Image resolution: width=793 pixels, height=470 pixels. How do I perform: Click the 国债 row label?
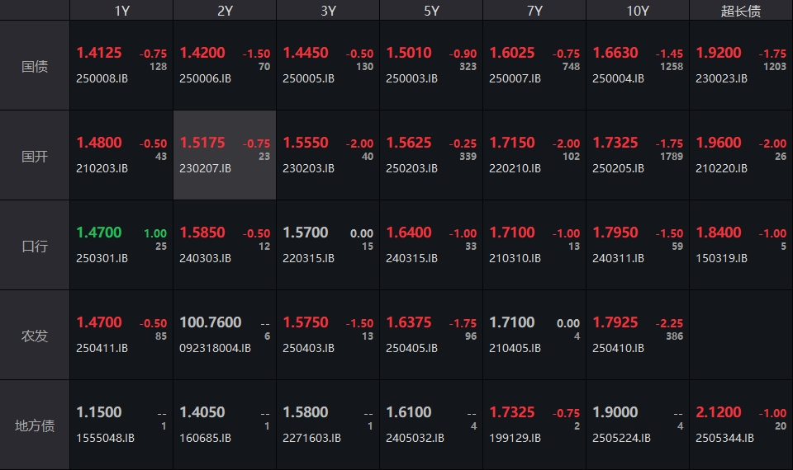35,66
